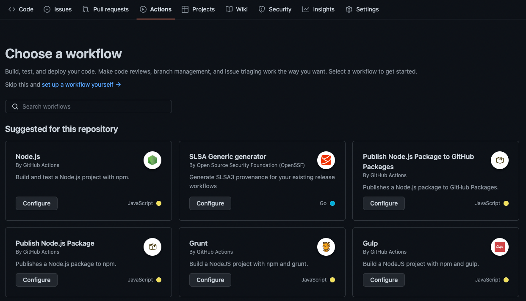Screen dimensions: 526x301
Task: Configure the Grunt workflow
Action: (210, 280)
